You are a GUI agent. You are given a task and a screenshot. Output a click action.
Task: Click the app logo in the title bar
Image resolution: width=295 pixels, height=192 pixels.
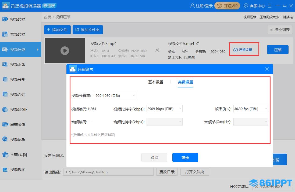(x=6, y=6)
